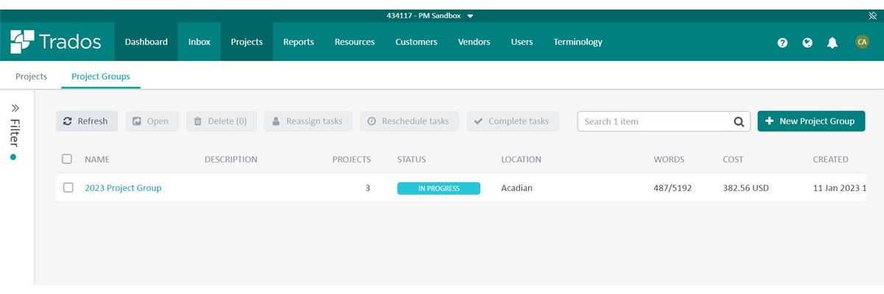This screenshot has width=884, height=294.
Task: Toggle the select-all header checkbox
Action: click(67, 159)
